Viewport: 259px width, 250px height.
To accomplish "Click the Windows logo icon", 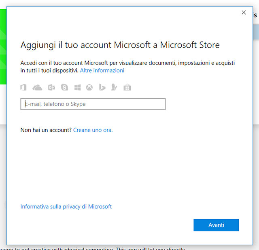I will click(x=77, y=87).
